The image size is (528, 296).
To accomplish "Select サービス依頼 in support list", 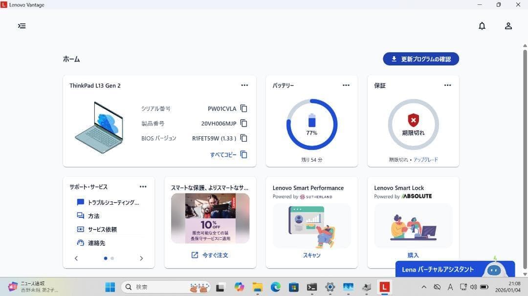I will [102, 230].
